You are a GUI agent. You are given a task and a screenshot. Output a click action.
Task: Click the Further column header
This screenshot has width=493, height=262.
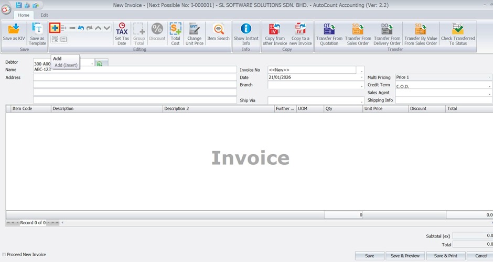click(285, 108)
